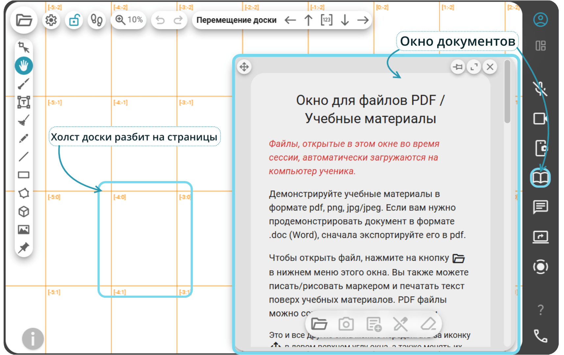Click the 'Перемещение доски' label

(x=236, y=20)
